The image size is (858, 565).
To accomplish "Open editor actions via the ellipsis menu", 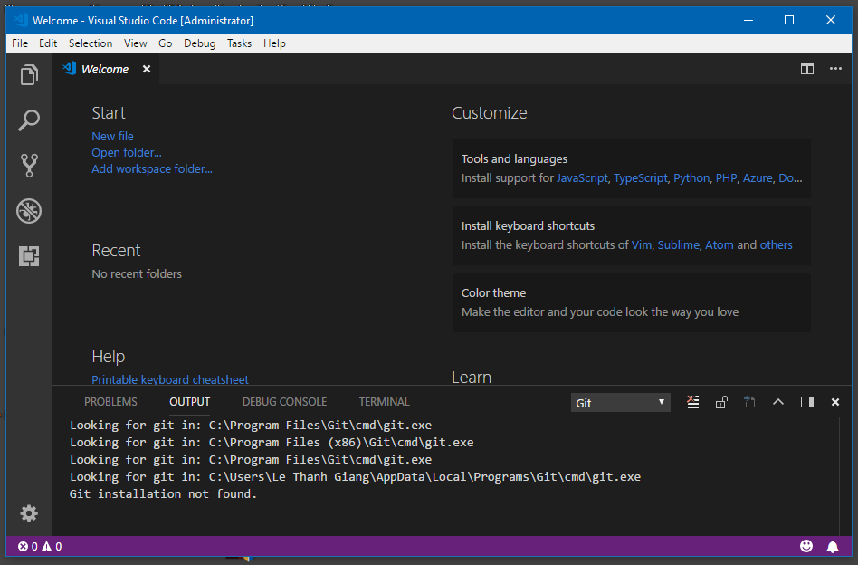I will pos(834,68).
